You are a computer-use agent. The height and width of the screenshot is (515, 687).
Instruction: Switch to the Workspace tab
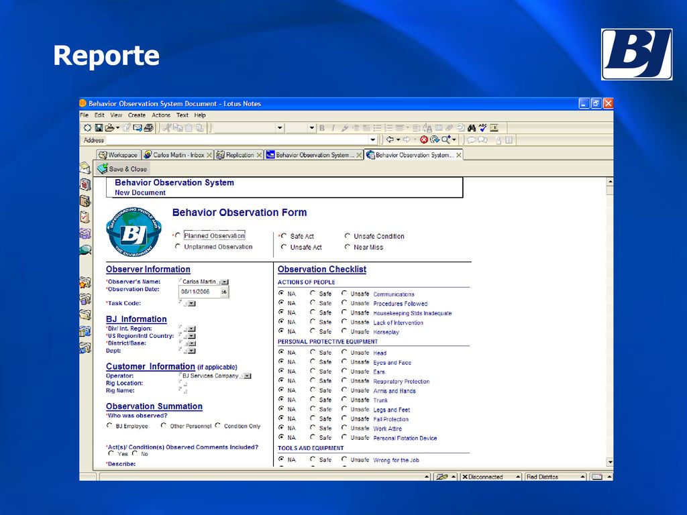coord(118,155)
